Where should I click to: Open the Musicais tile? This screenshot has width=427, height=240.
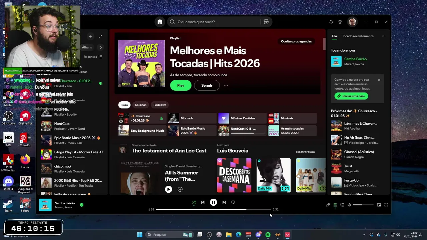tap(293, 118)
